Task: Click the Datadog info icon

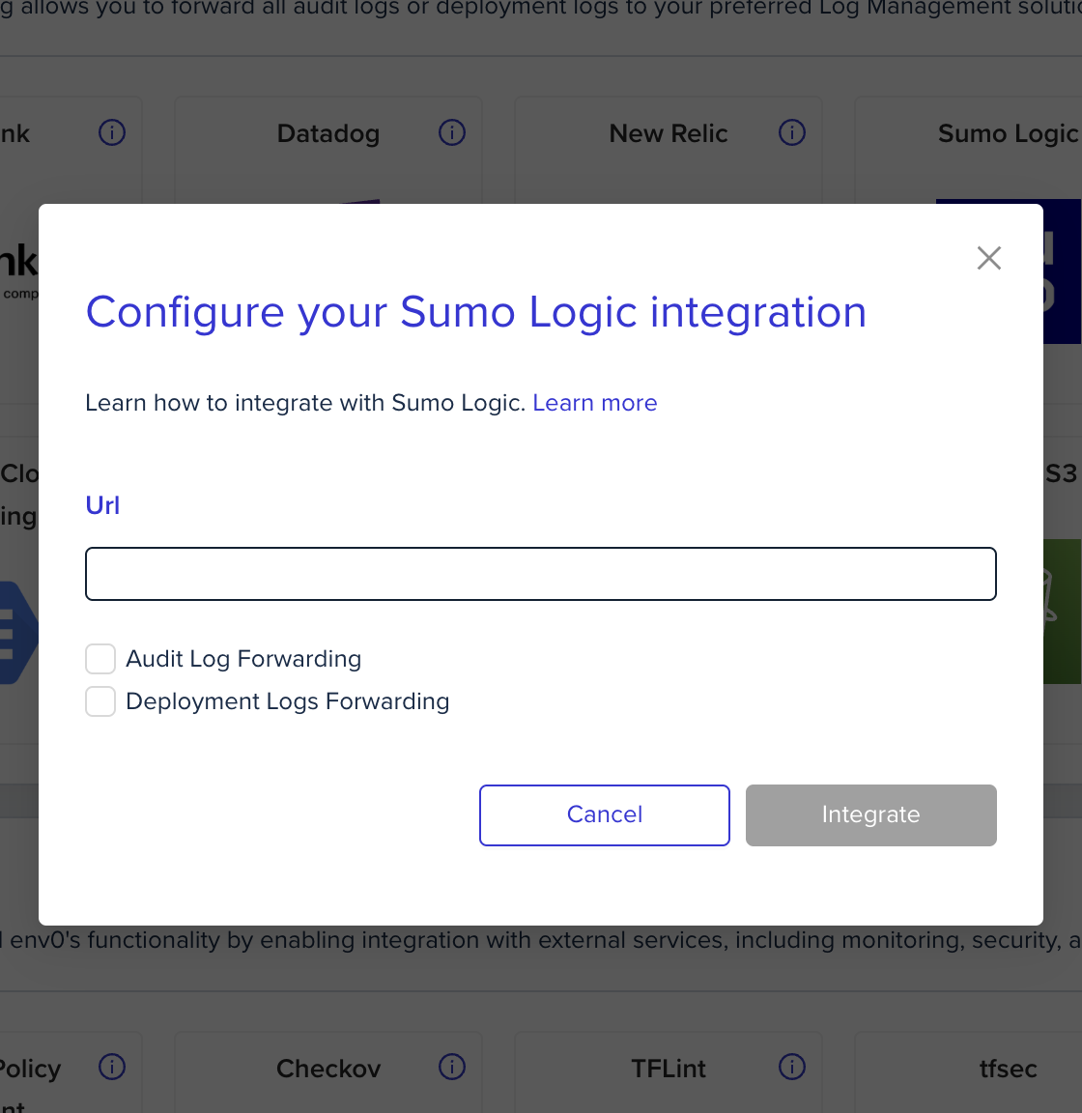Action: click(x=451, y=132)
